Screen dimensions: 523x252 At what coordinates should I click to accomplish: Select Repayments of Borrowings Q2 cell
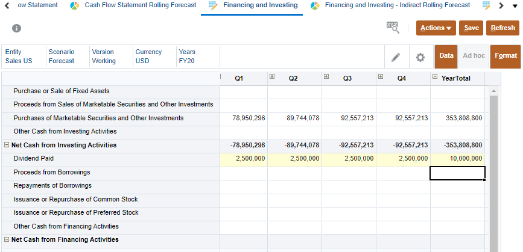point(294,187)
